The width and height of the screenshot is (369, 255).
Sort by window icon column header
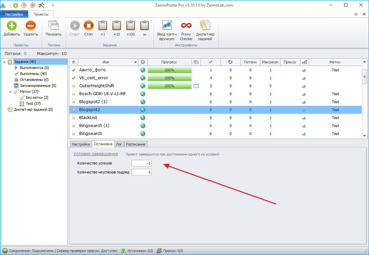click(x=196, y=62)
